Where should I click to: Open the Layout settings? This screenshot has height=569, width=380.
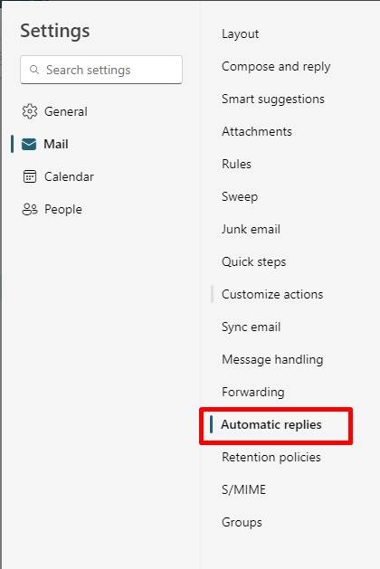pyautogui.click(x=241, y=34)
